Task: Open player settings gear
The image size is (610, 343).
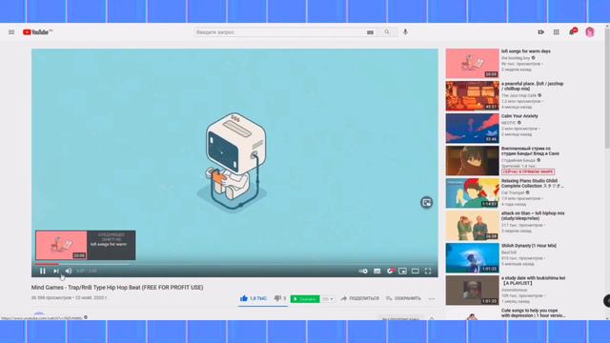Action: pos(390,271)
